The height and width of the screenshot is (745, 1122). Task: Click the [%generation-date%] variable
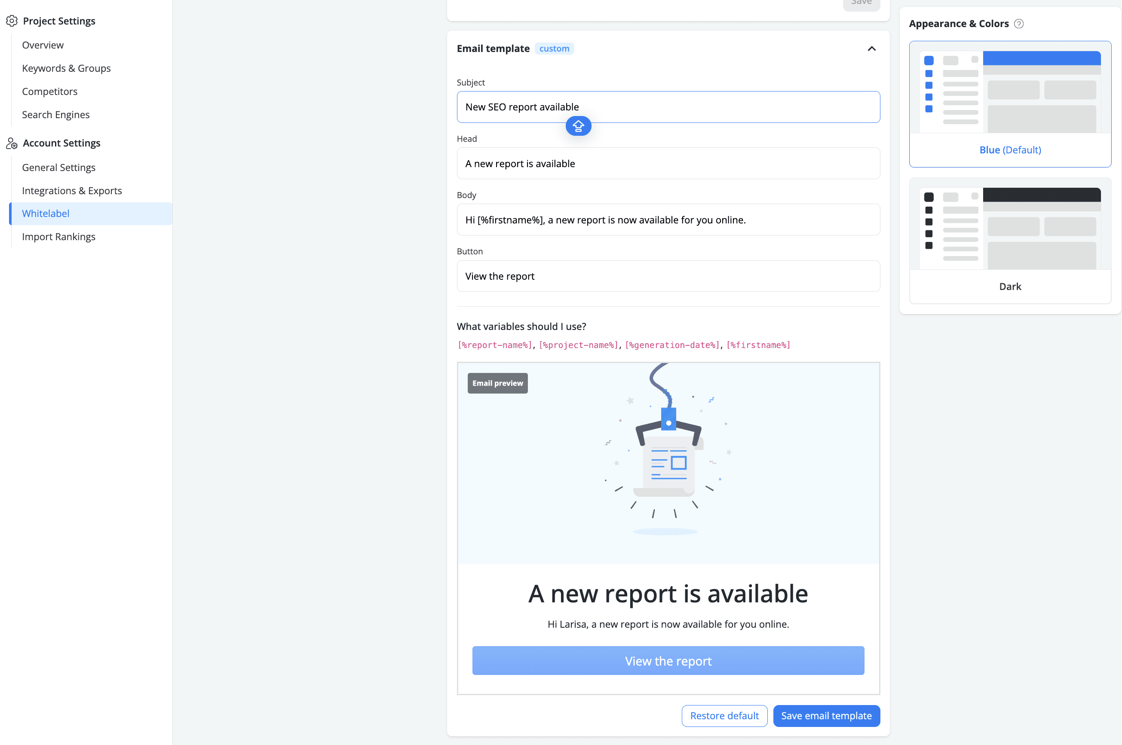point(672,345)
